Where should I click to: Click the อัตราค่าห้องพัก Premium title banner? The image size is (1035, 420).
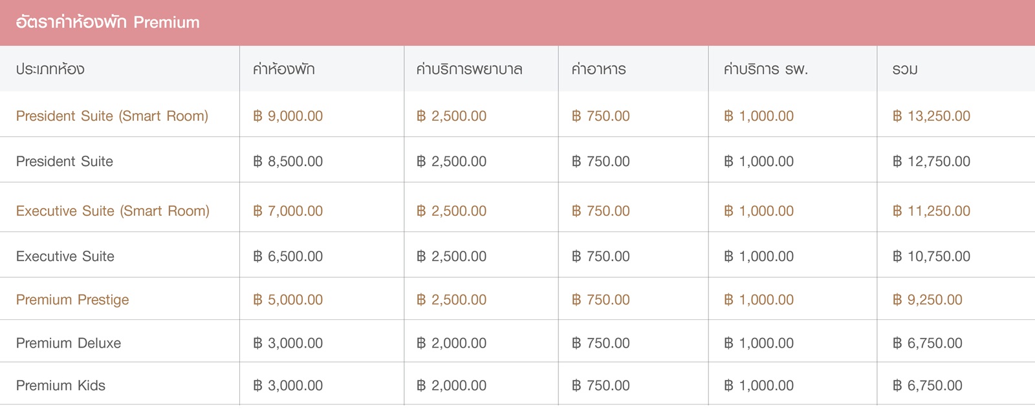coord(108,23)
